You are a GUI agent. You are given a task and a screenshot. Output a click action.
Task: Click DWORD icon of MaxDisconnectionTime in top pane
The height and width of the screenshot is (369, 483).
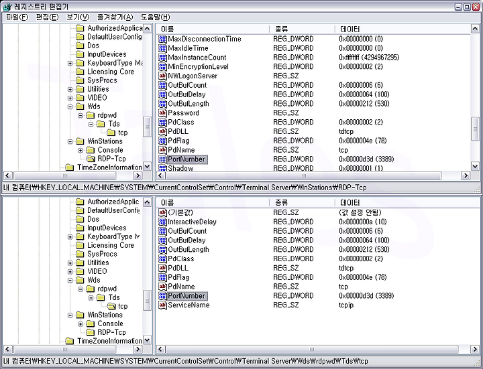[x=162, y=39]
